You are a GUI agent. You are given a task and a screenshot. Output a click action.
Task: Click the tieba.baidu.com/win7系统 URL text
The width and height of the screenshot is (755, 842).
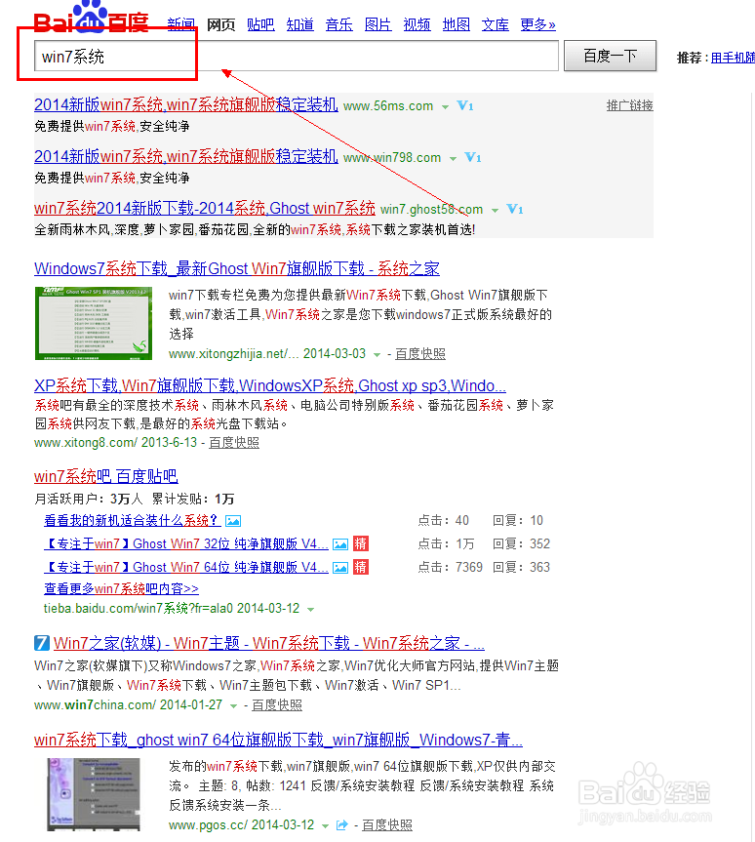pos(139,609)
